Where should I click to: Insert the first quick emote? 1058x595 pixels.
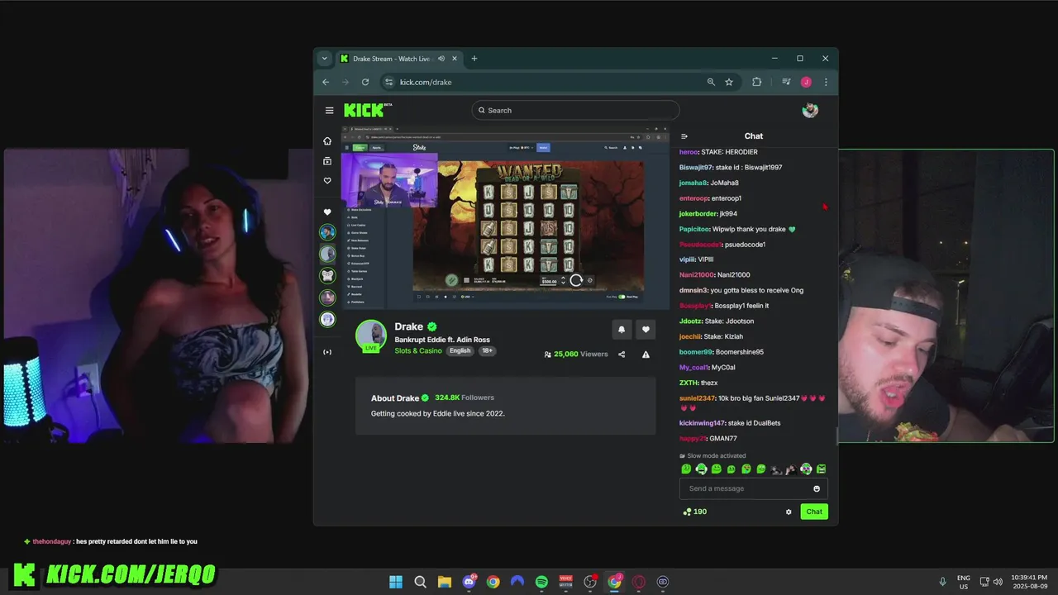coord(686,469)
